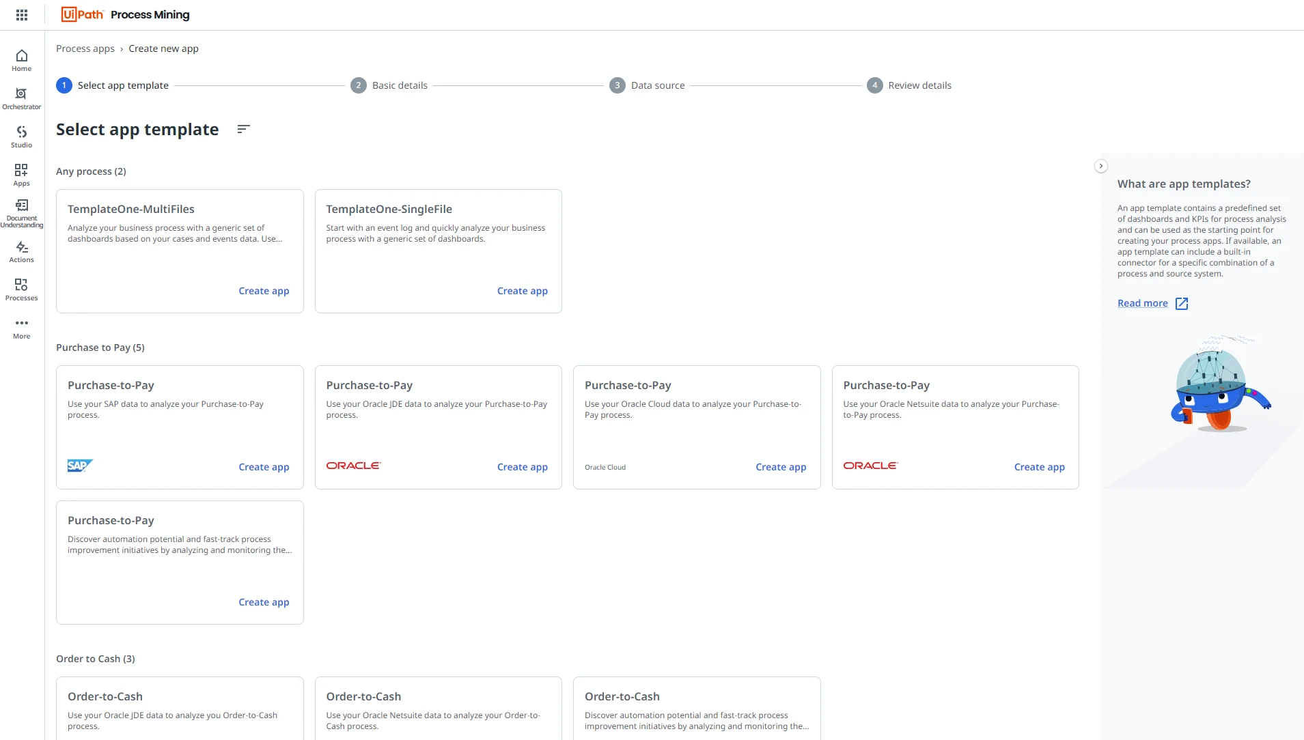Screen dimensions: 1304x740
Task: Open the app launcher grid icon
Action: (x=22, y=15)
